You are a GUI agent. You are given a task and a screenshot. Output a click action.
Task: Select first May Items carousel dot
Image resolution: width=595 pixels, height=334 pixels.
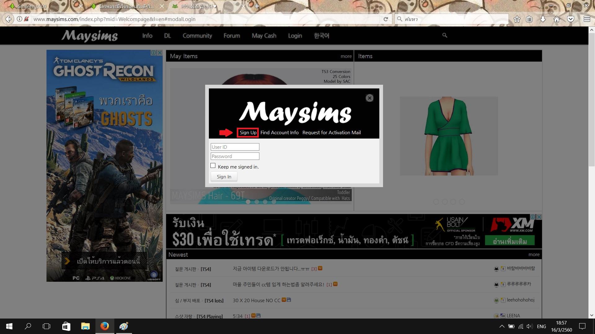248,202
